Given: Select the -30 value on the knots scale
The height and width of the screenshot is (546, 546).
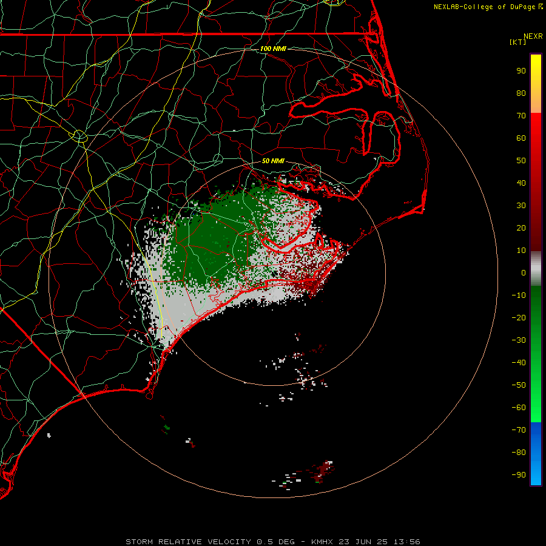Looking at the screenshot, I should pos(519,340).
